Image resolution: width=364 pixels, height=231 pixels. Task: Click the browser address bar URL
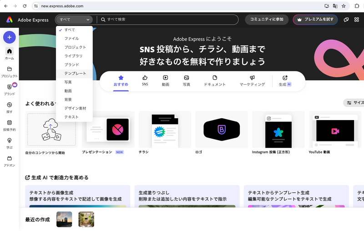(62, 6)
